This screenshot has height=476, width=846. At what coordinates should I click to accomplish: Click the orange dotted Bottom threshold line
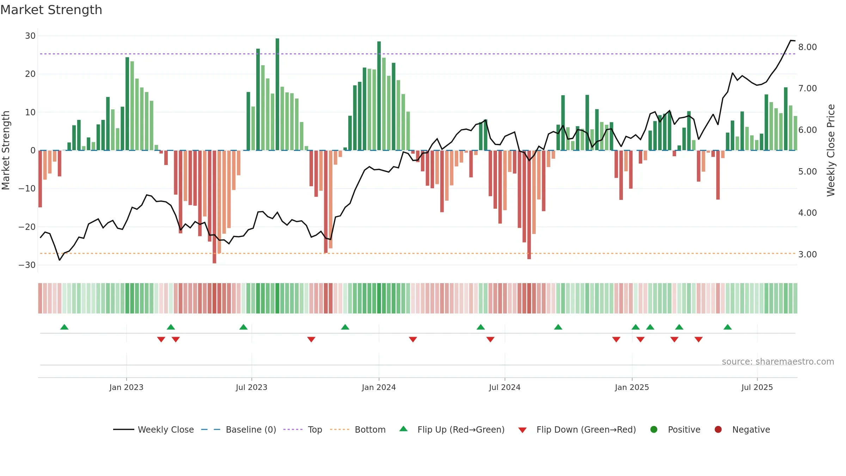(418, 254)
